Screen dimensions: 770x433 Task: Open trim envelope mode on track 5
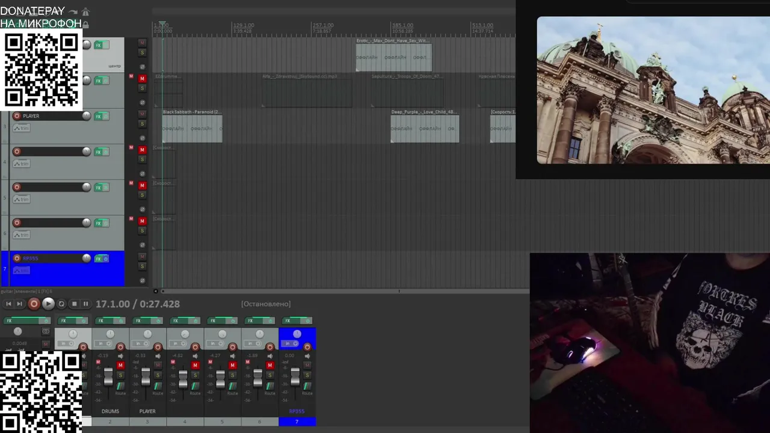pos(22,199)
